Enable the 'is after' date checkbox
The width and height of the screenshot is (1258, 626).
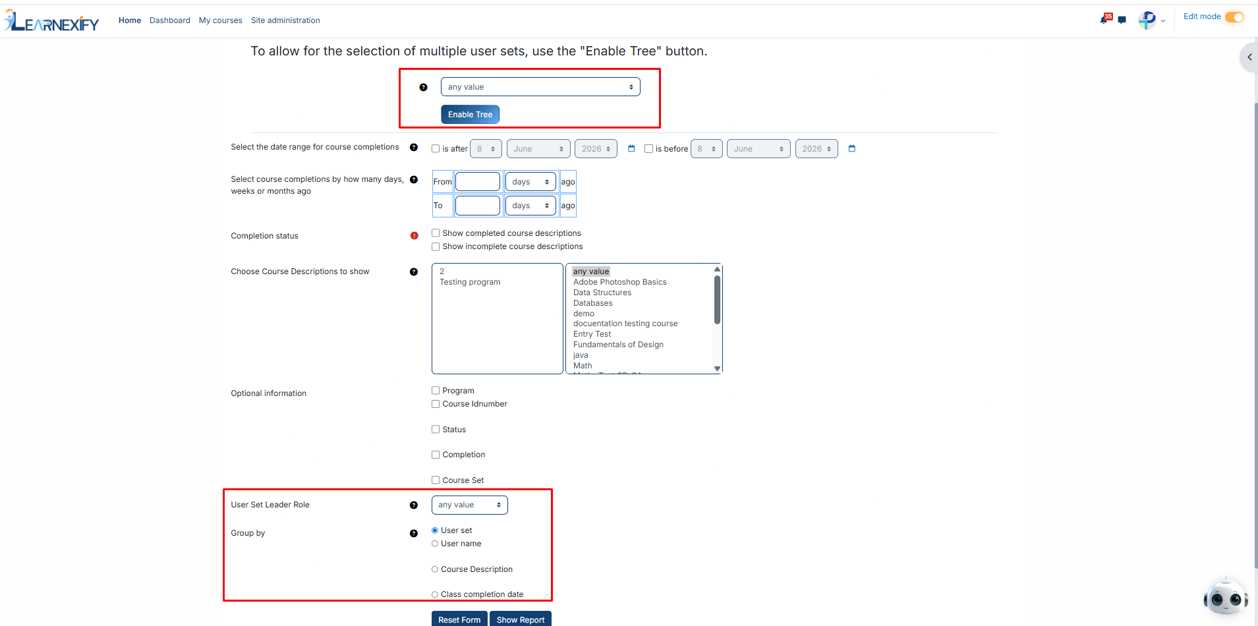coord(436,149)
